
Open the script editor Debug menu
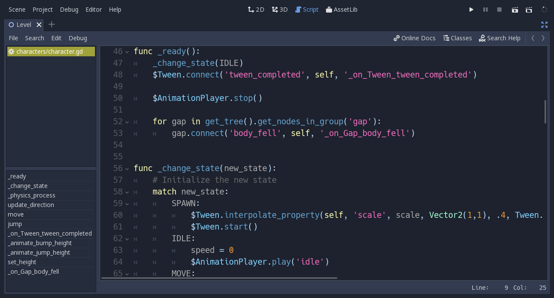pyautogui.click(x=78, y=38)
